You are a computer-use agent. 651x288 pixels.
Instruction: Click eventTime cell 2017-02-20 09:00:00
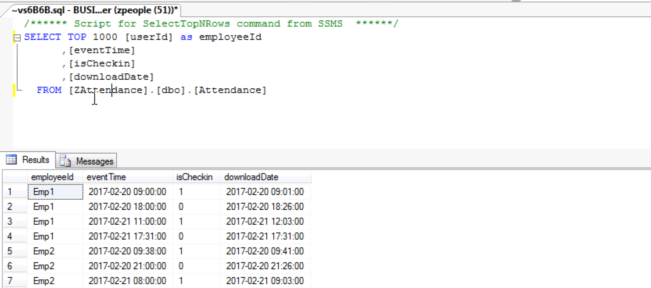pyautogui.click(x=128, y=192)
